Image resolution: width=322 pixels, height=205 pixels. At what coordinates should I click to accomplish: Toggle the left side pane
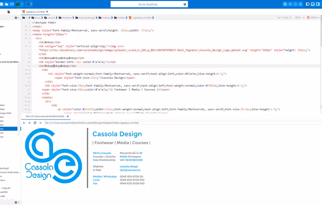pyautogui.click(x=307, y=4)
